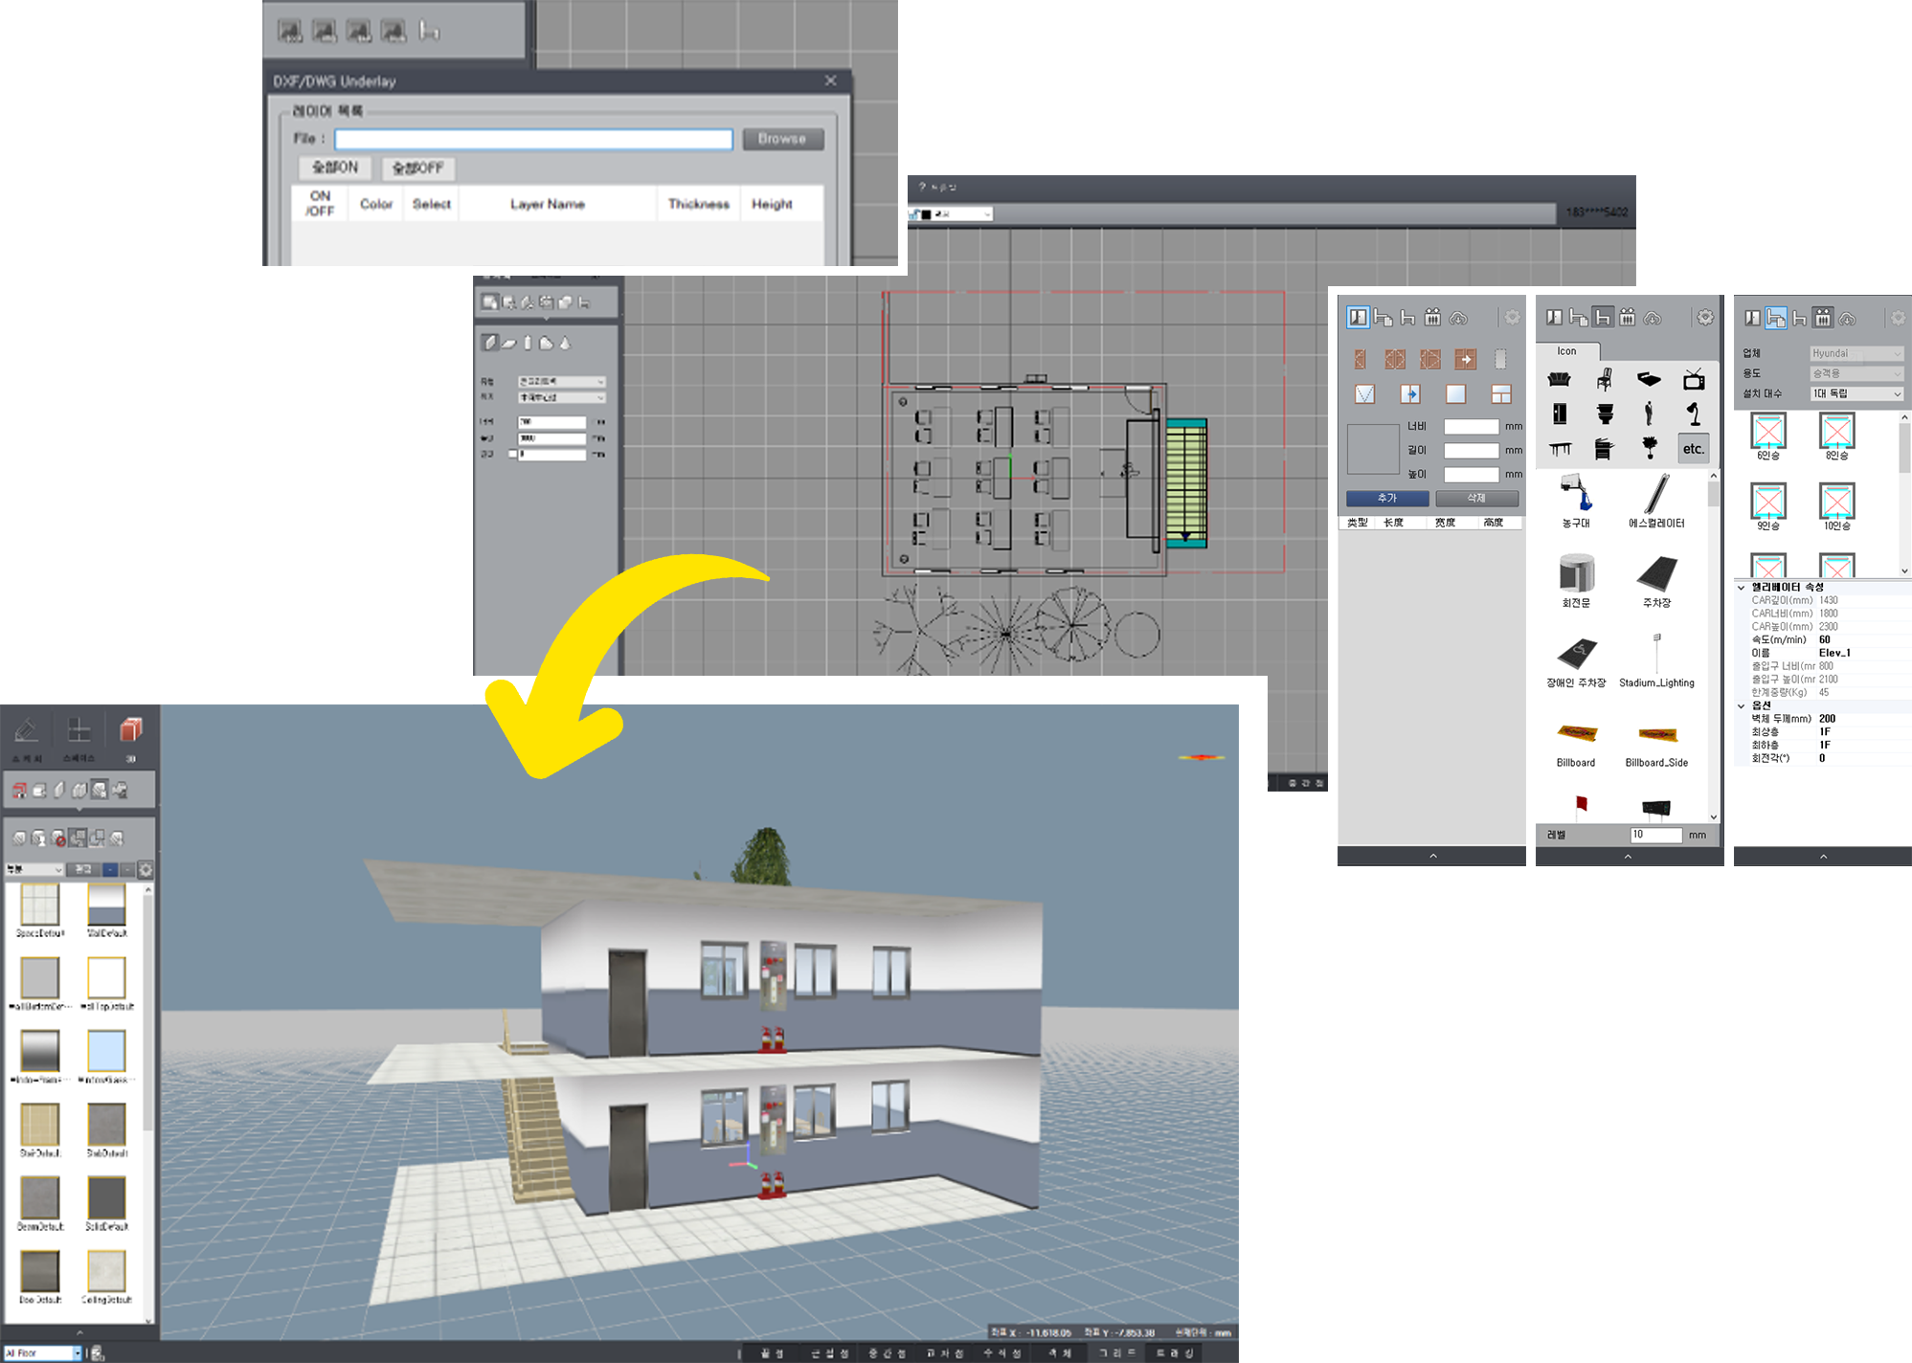Select the orange arrow door type icon

pyautogui.click(x=1465, y=359)
